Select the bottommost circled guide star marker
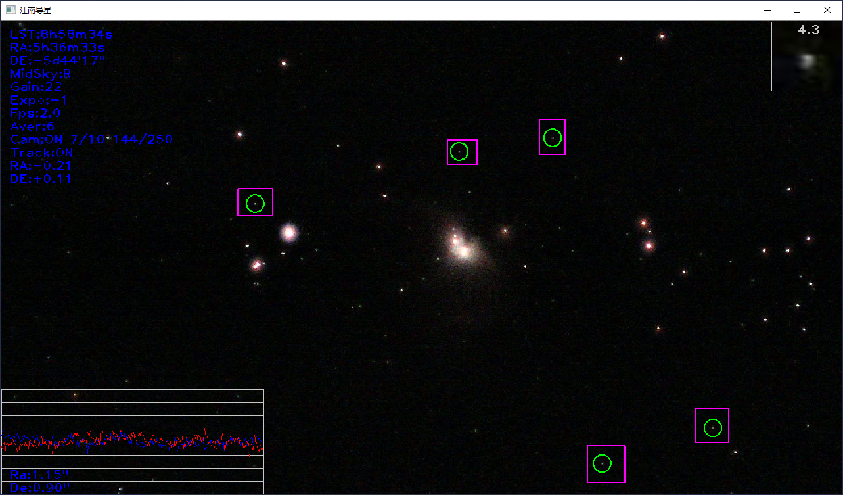 602,463
